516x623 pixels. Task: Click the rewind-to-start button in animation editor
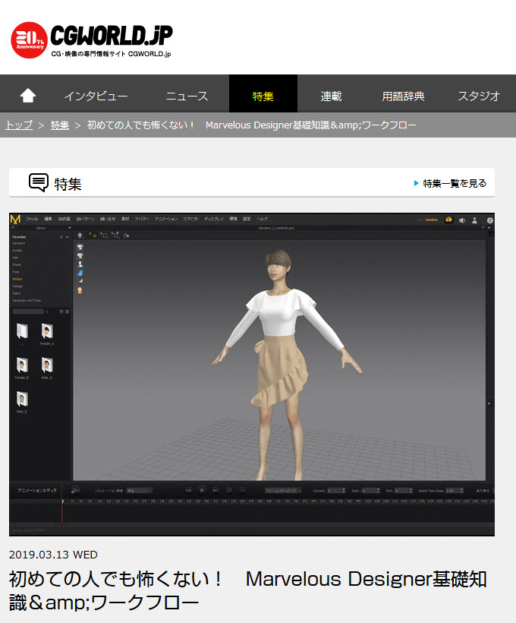188,490
